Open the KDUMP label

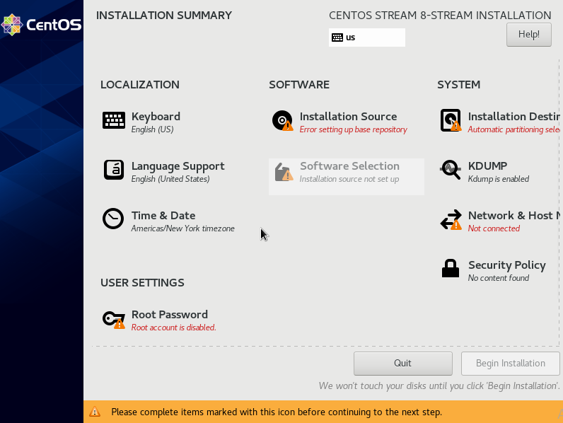tap(487, 166)
